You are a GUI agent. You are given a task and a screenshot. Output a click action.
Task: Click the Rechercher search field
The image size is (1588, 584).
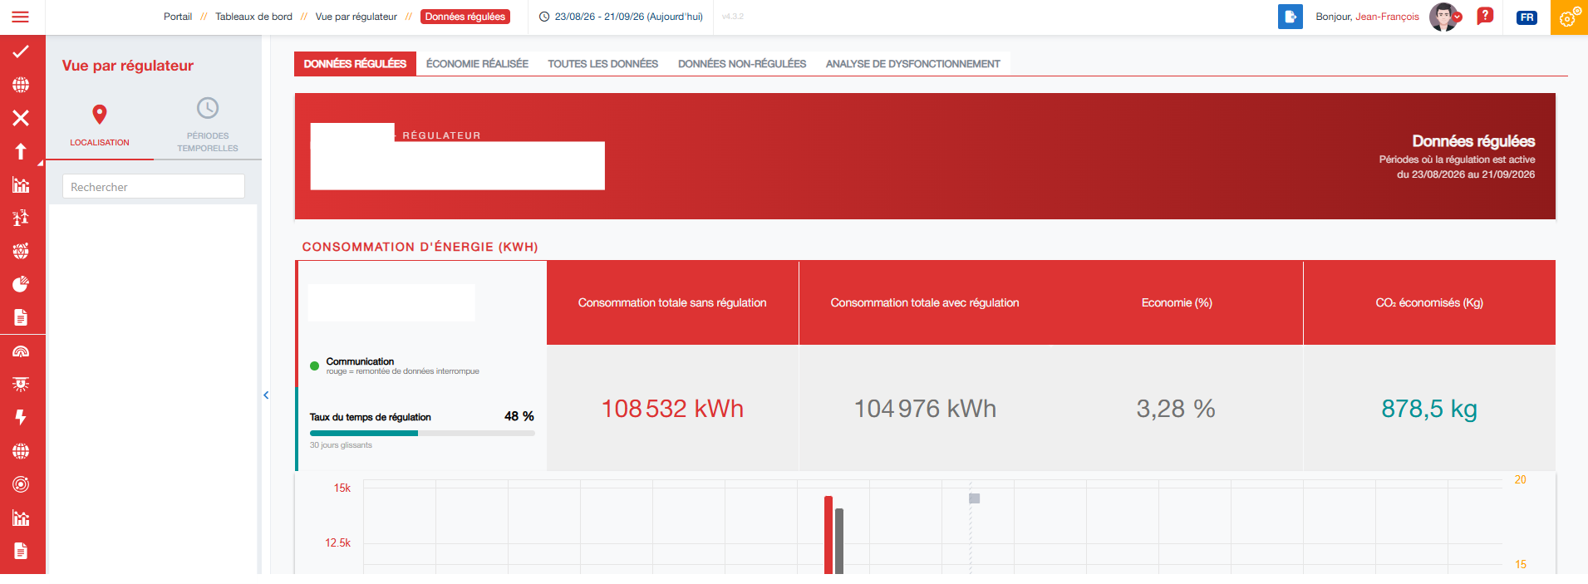click(x=154, y=186)
